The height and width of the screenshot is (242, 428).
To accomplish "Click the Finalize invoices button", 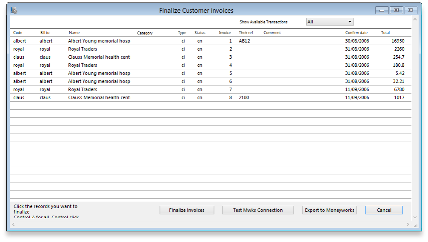I will click(x=187, y=210).
